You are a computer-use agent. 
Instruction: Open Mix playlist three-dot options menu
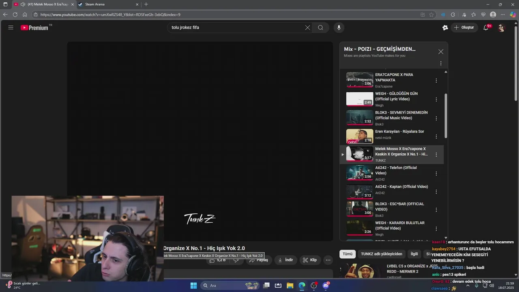tap(441, 63)
